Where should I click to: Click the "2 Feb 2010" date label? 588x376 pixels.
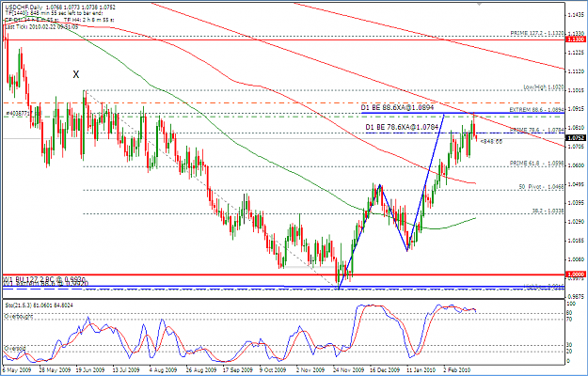click(456, 369)
